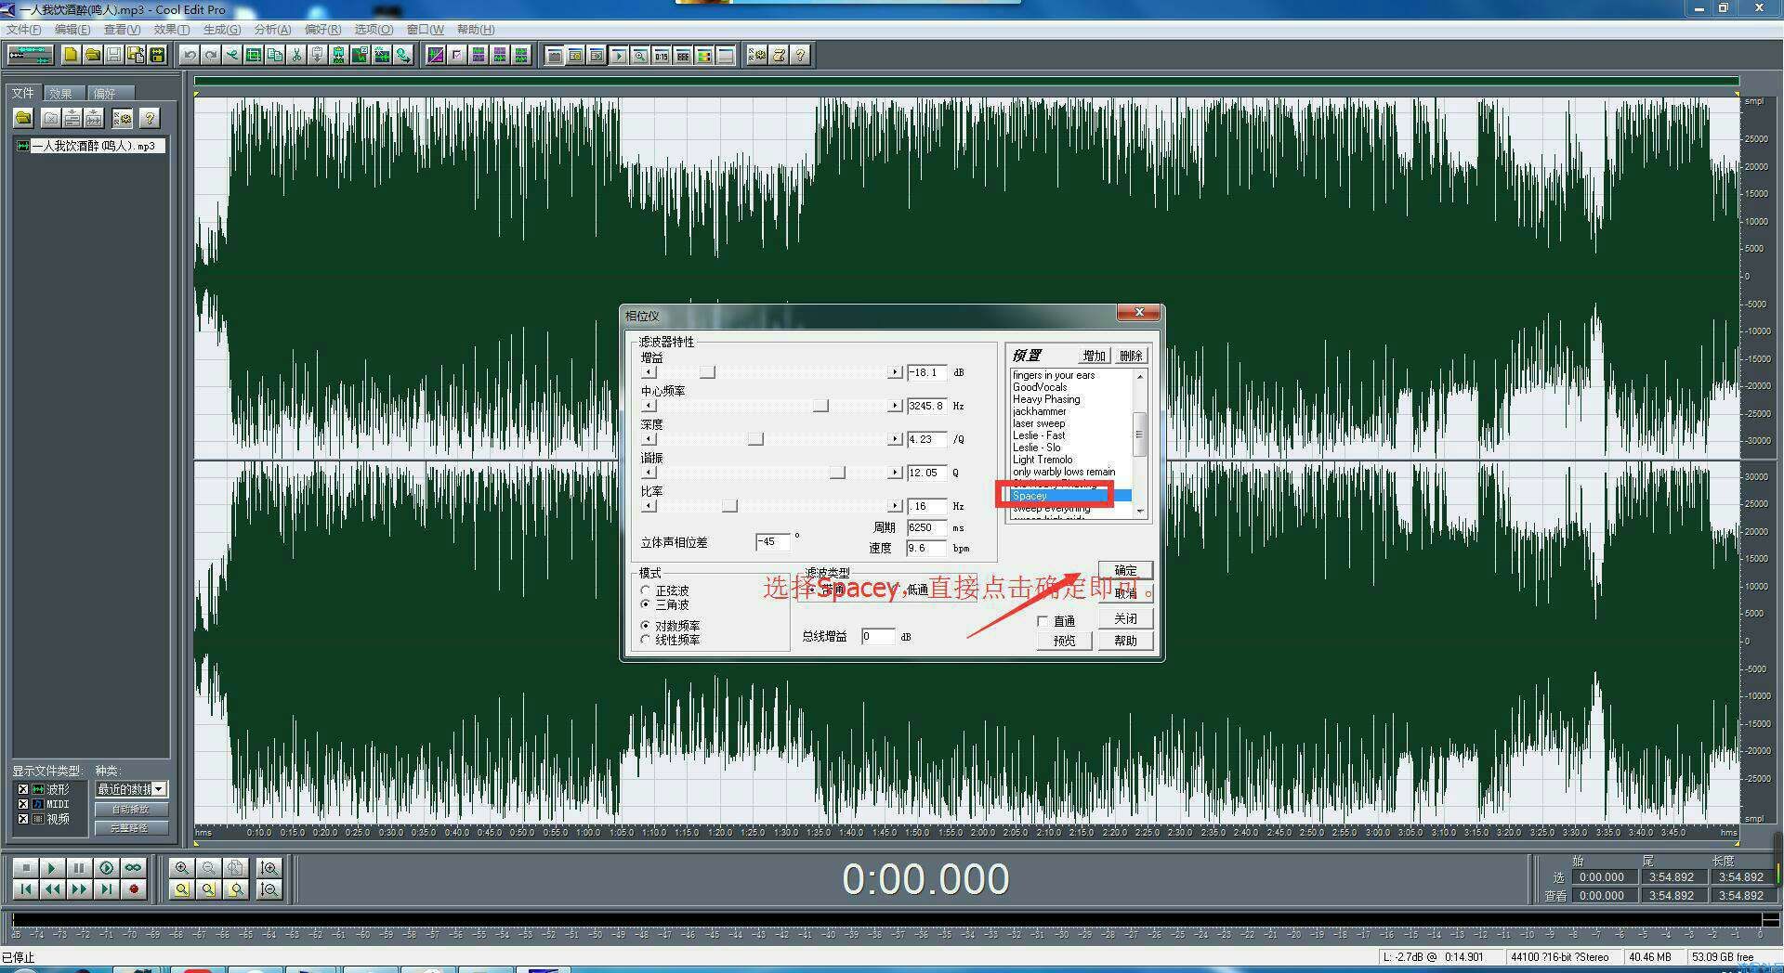Screen dimensions: 1784x973
Task: Click the Go to End transport button
Action: 106,889
